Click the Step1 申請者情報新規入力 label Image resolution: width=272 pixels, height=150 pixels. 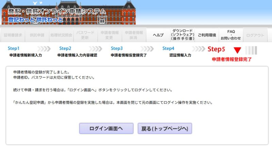pos(25,55)
